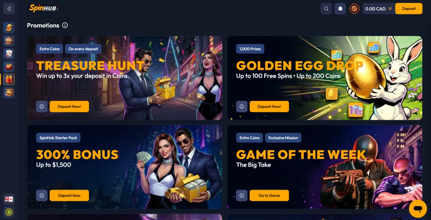Viewport: 431px width, 220px height.
Task: Expand the 0.00 CAD balance dropdown
Action: (x=379, y=9)
